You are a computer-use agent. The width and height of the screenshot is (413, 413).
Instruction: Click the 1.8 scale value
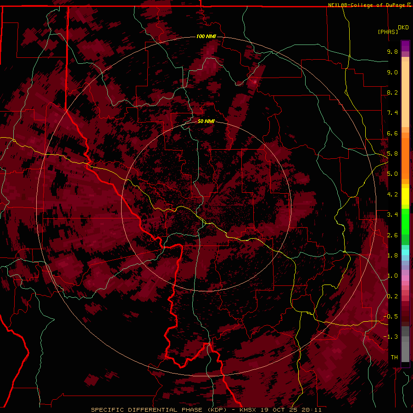click(392, 256)
